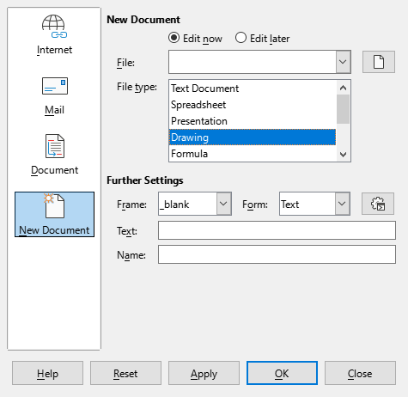Switch to the Mail hyperlink category

[x=54, y=96]
